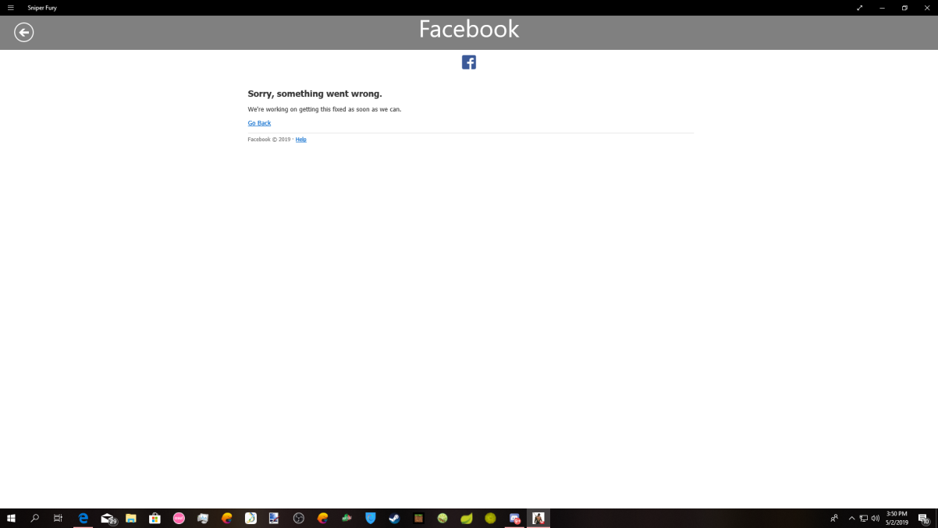This screenshot has width=938, height=528.
Task: Open Mail app with 29 badge
Action: [108, 518]
